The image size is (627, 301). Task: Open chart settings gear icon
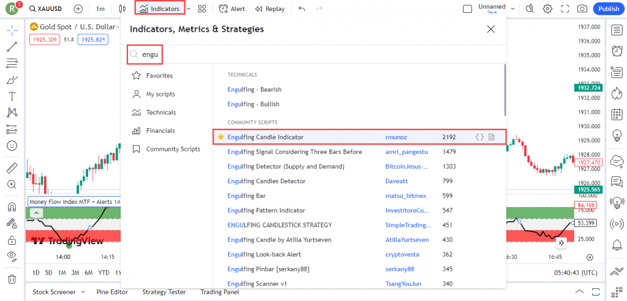[547, 9]
